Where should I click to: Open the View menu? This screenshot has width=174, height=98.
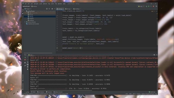(x=32, y=4)
